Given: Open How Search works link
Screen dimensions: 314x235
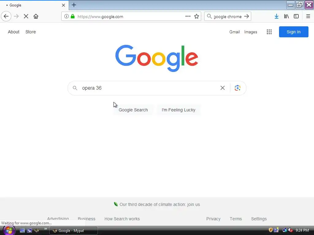Looking at the screenshot, I should tap(122, 219).
